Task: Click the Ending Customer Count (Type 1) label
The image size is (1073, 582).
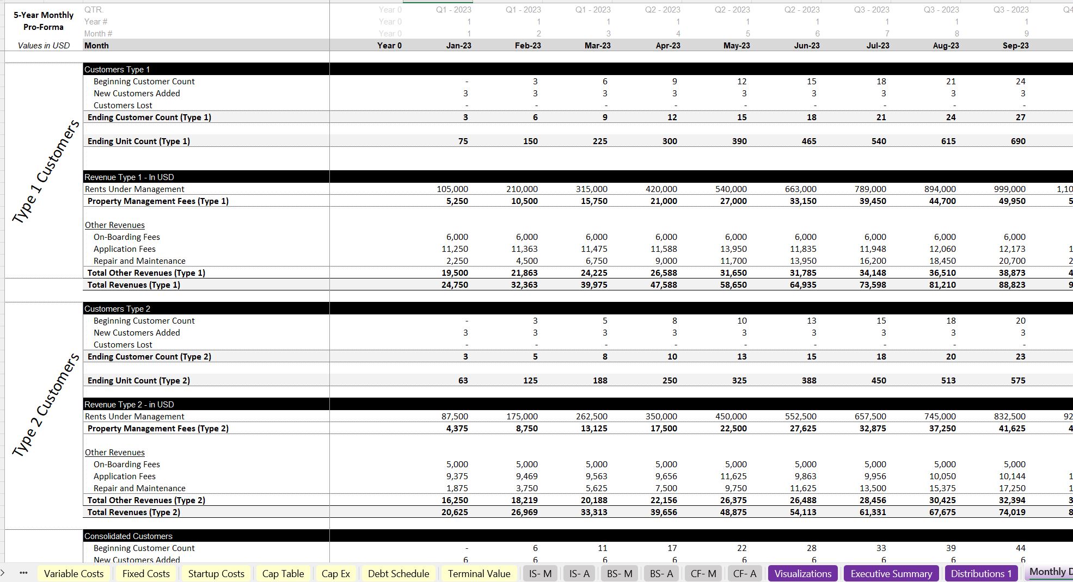Action: pyautogui.click(x=150, y=117)
